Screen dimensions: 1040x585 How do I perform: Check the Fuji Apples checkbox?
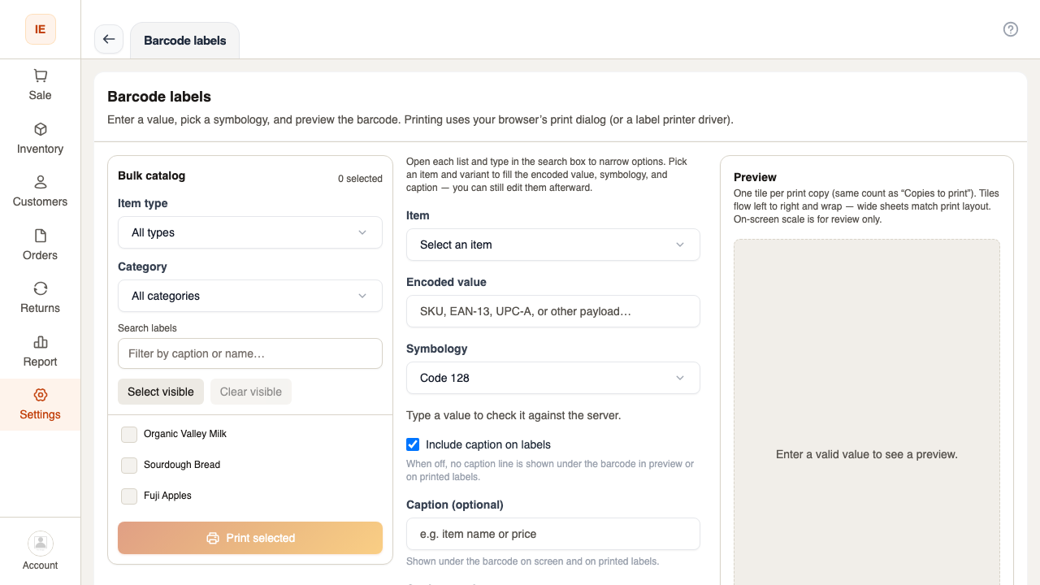tap(129, 496)
